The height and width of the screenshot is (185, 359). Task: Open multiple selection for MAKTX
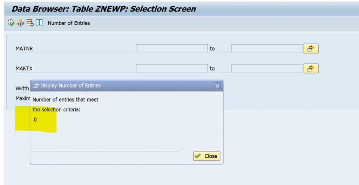click(311, 68)
